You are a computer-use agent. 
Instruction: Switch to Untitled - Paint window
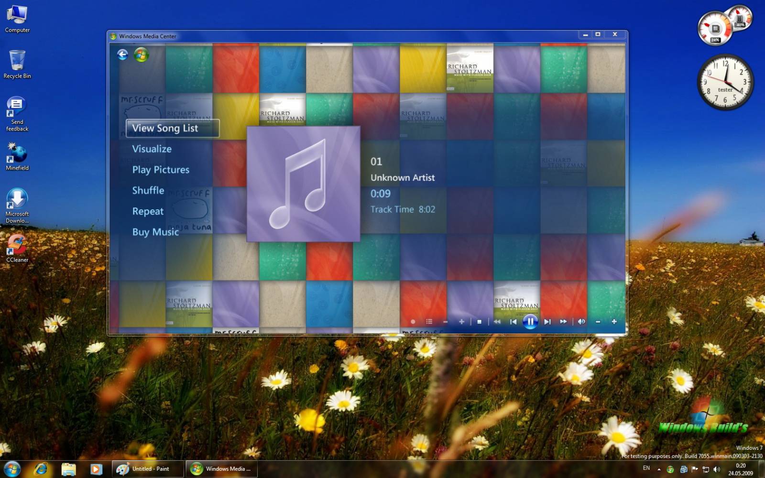148,469
